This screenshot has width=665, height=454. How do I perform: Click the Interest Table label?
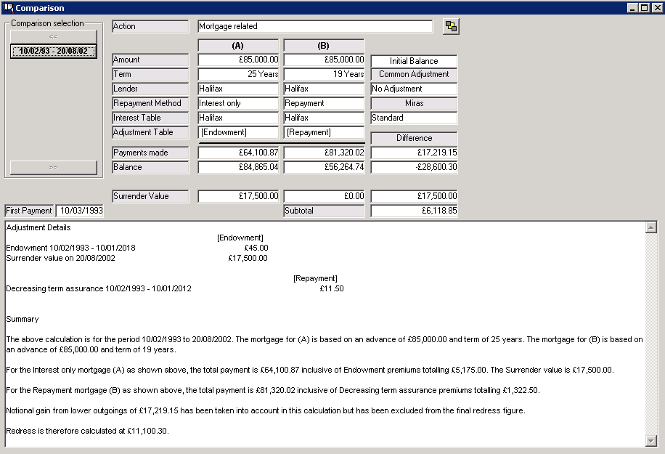150,118
